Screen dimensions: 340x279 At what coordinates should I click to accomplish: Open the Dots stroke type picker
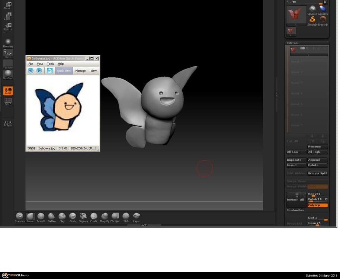point(8,54)
